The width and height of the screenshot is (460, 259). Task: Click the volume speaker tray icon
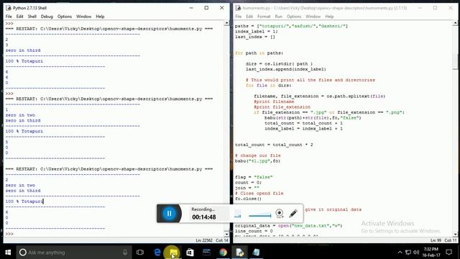(x=416, y=253)
